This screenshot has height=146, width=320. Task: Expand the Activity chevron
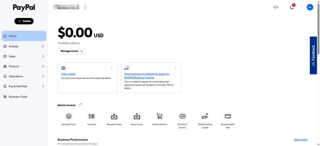(x=43, y=46)
